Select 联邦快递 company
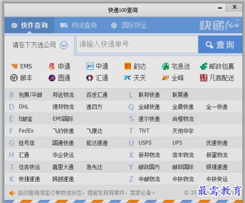This screenshot has width=245, height=203. (x=149, y=95)
